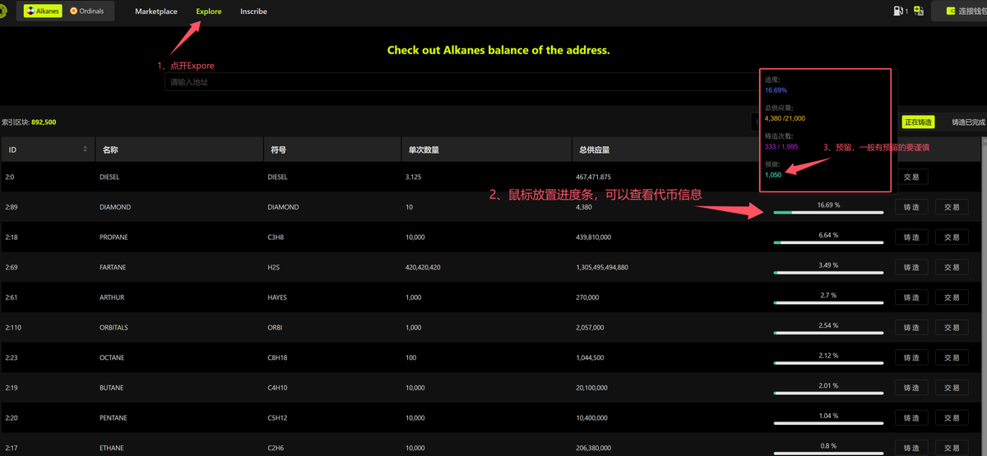Click the C8H18 symbol cell
This screenshot has width=987, height=456.
click(x=278, y=357)
